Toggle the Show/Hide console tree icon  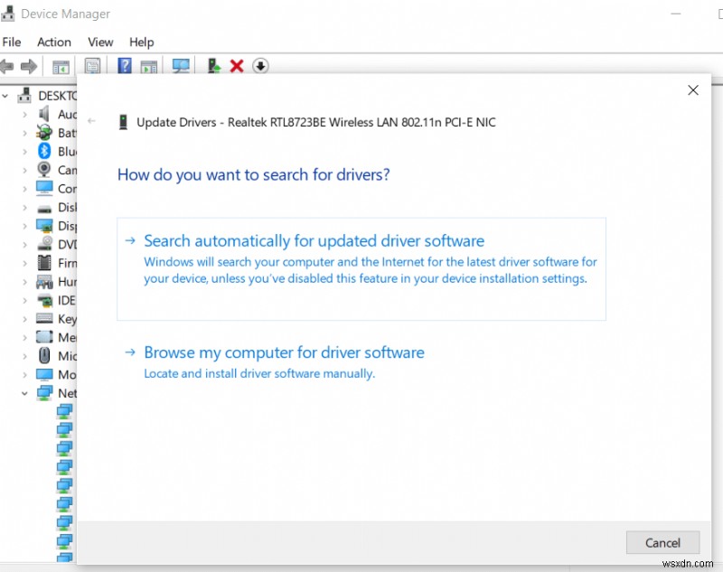coord(60,66)
